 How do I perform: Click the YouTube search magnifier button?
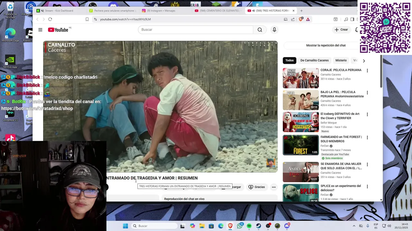click(x=260, y=30)
